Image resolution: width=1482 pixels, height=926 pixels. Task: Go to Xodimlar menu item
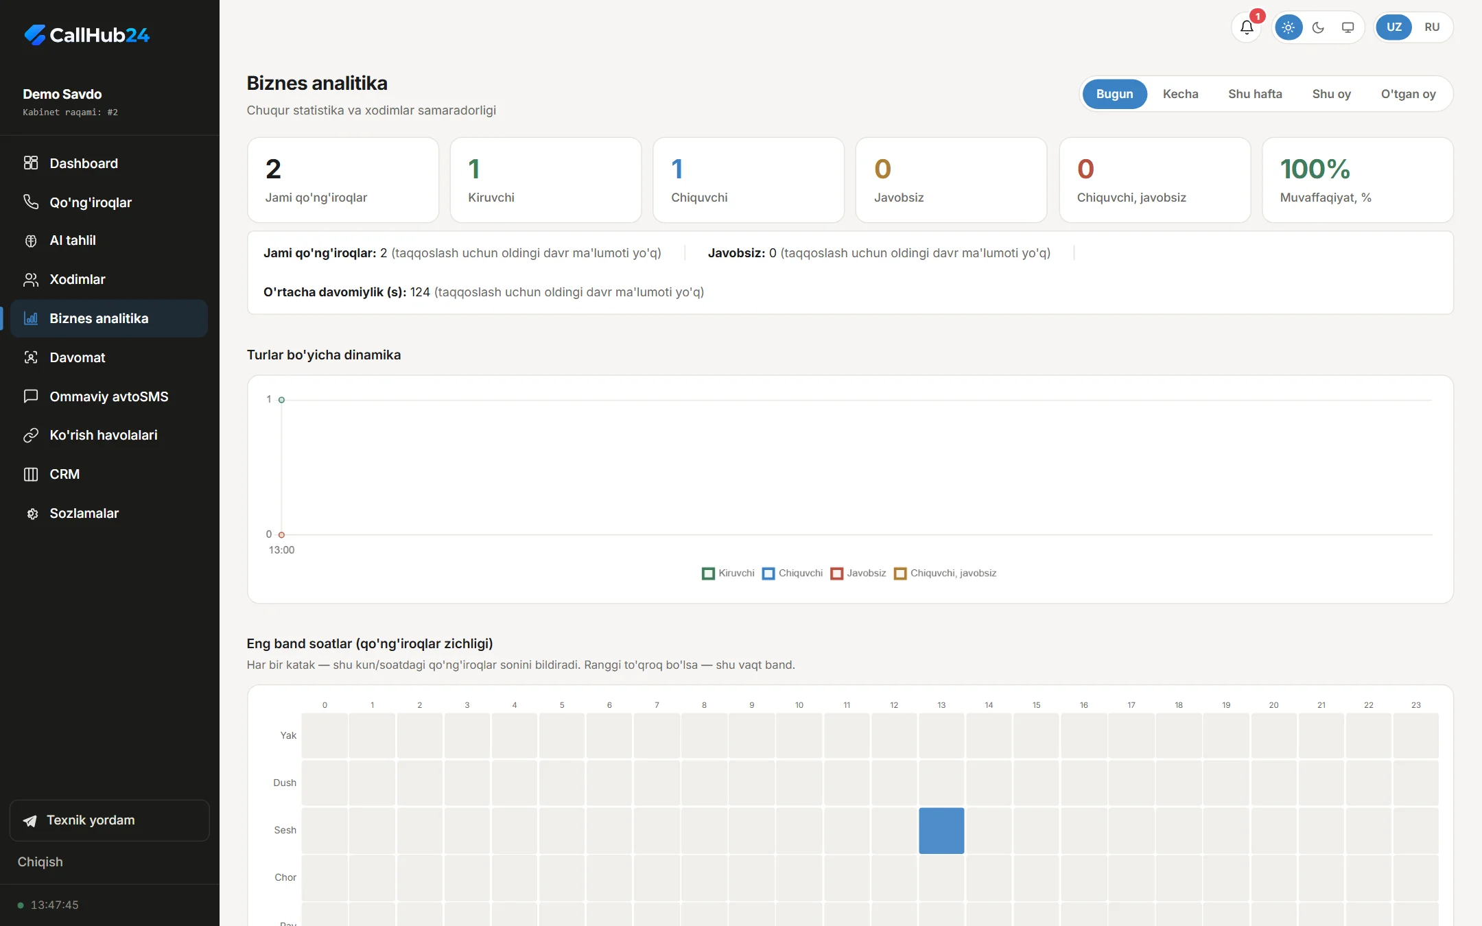(109, 279)
